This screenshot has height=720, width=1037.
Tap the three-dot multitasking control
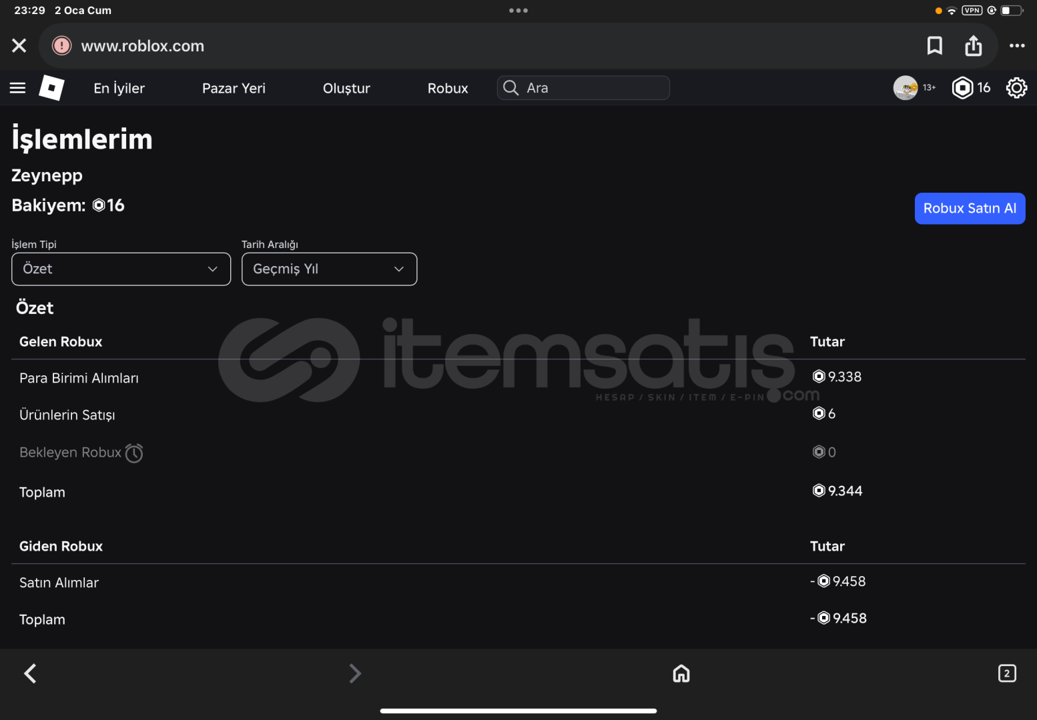[518, 11]
